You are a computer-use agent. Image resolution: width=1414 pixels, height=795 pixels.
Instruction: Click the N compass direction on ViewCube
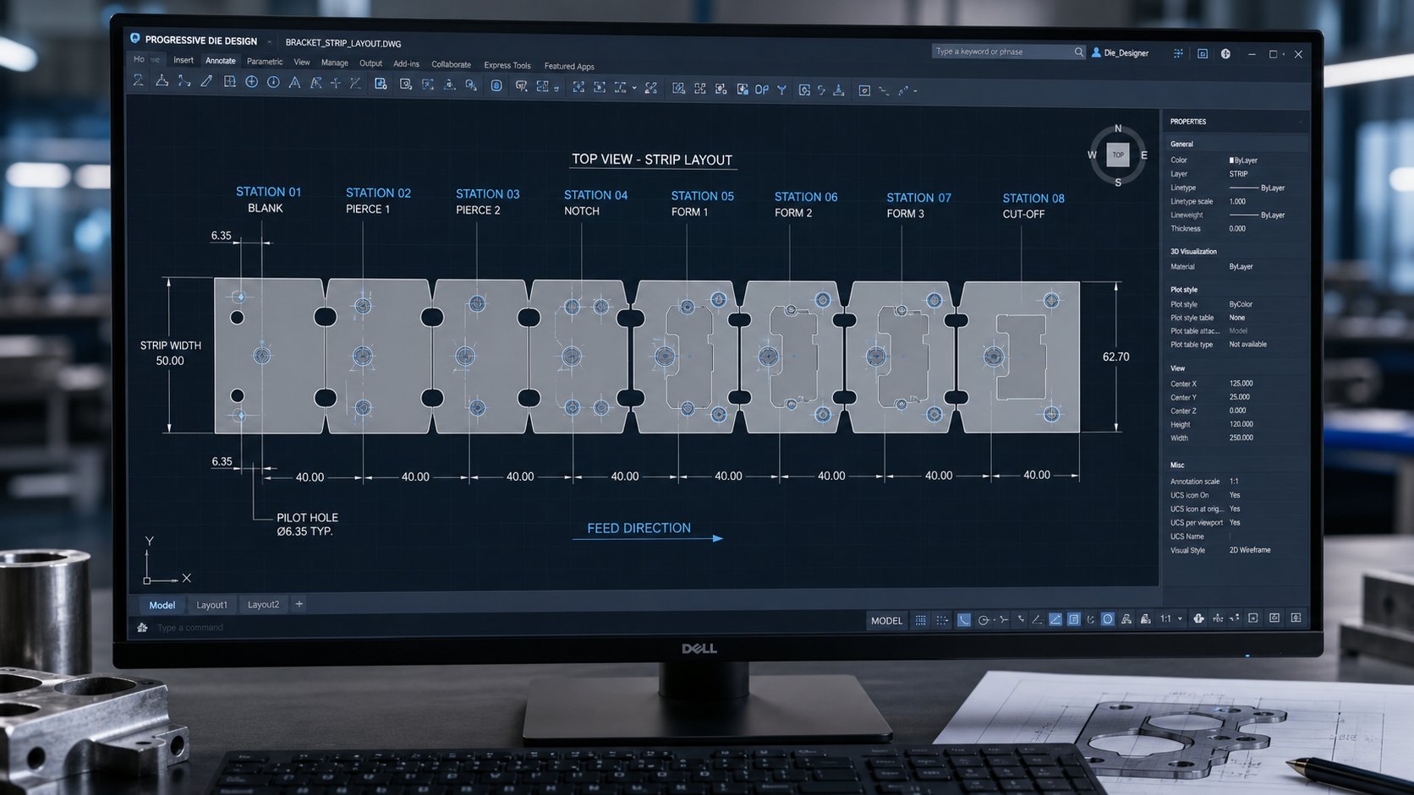pos(1118,128)
